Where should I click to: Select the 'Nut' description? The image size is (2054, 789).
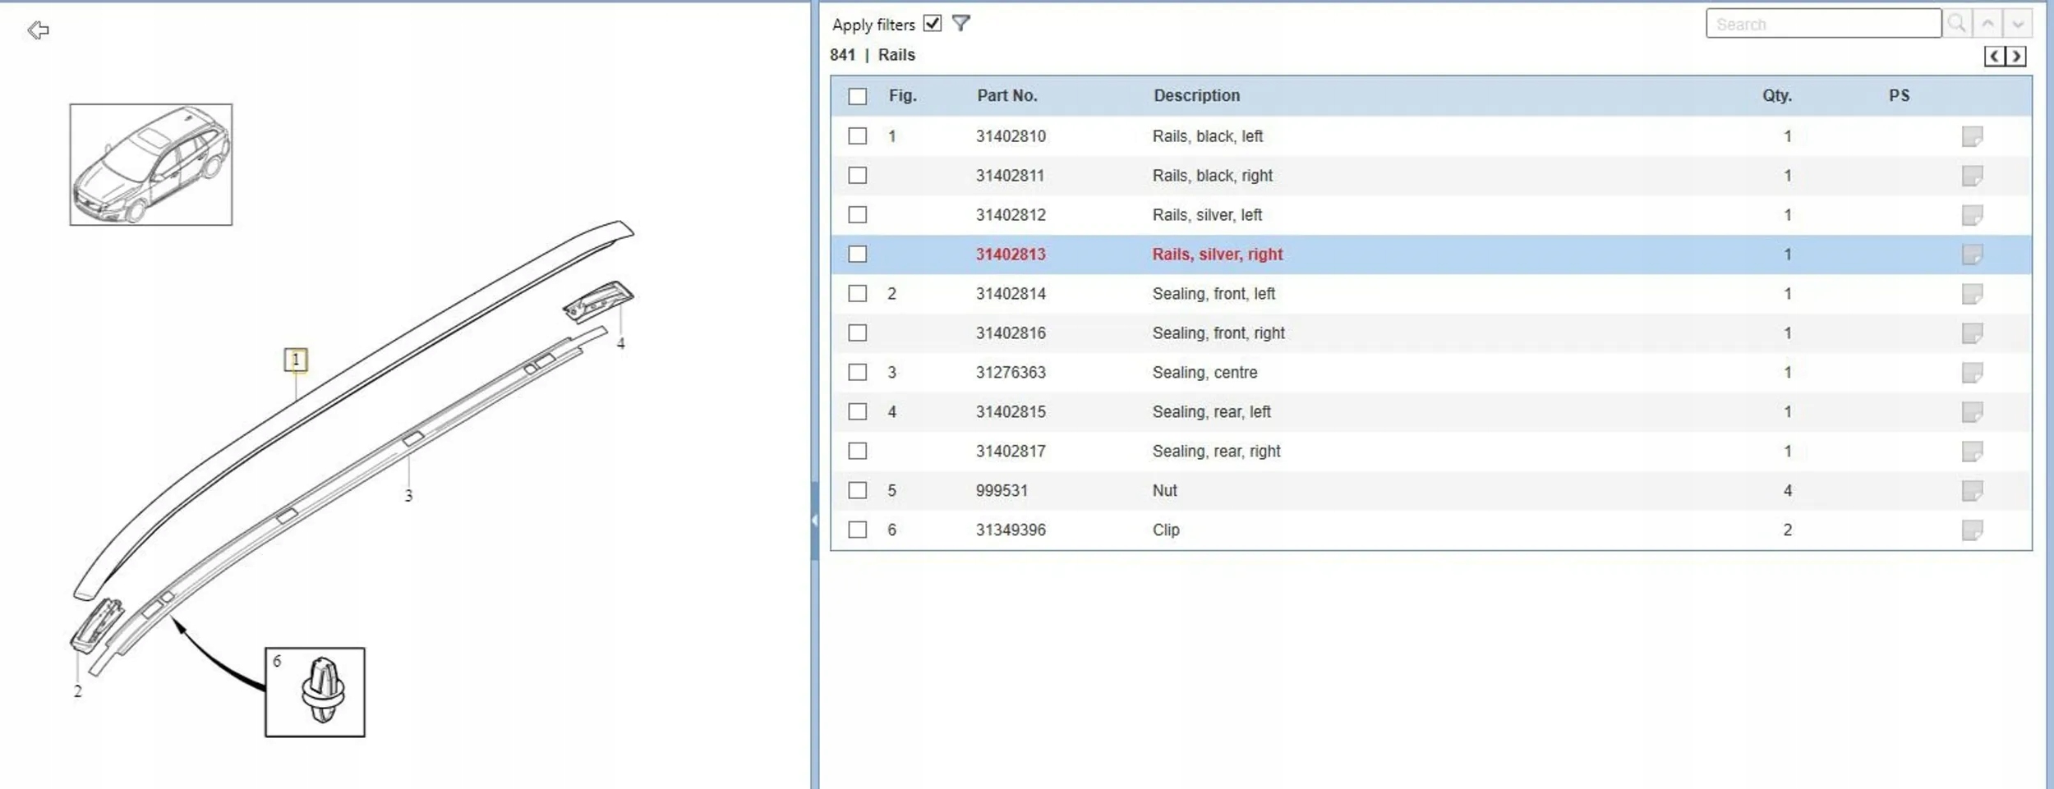pyautogui.click(x=1164, y=491)
